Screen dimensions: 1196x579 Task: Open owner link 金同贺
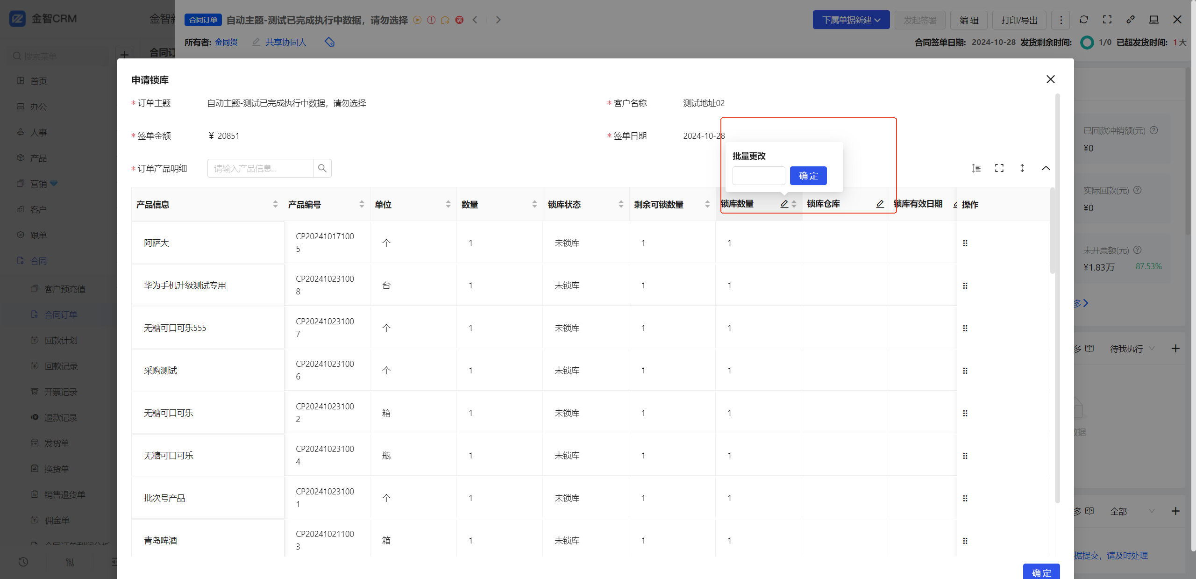point(226,42)
